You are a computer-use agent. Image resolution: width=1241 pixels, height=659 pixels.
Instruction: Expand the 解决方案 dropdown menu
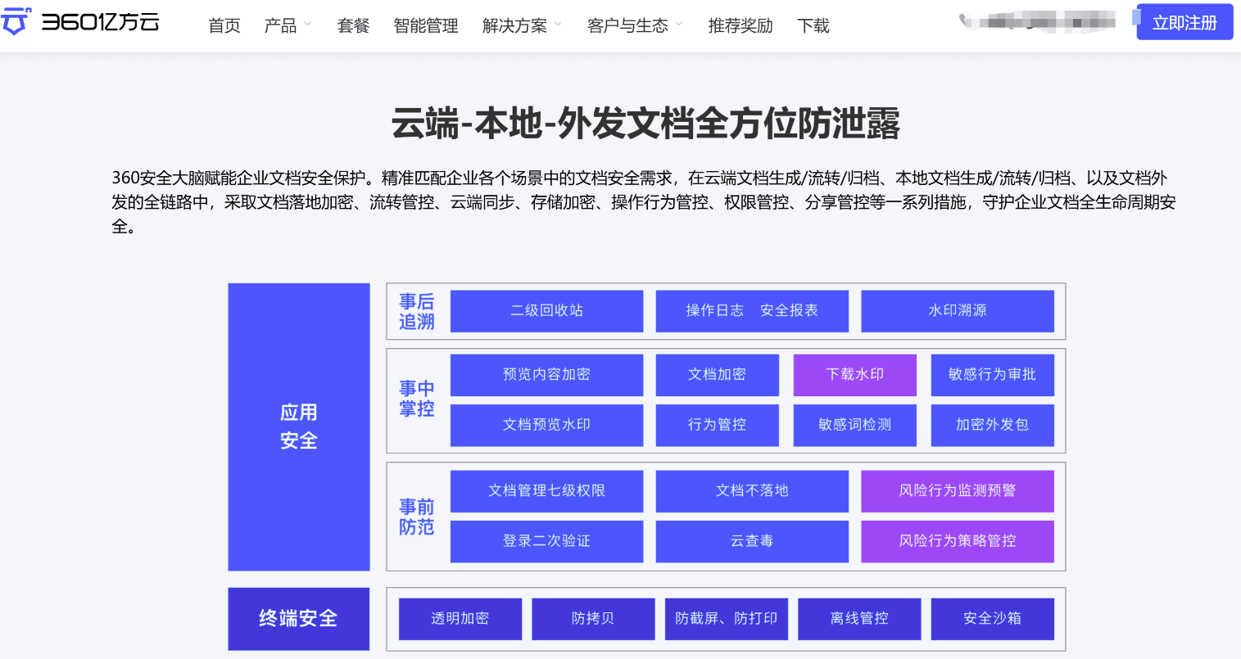522,25
